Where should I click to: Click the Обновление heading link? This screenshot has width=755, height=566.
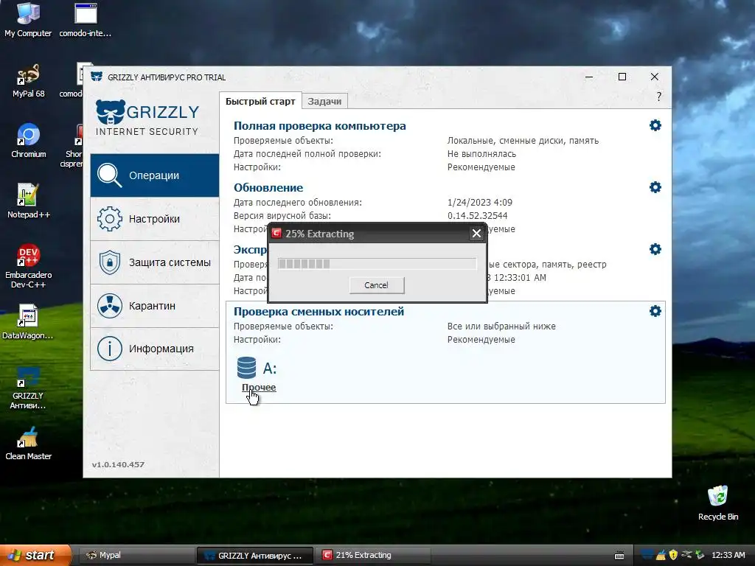(x=268, y=188)
